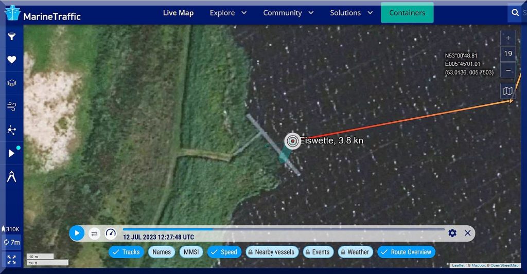The image size is (527, 274).
Task: Open My Fleets heart icon
Action: (11, 60)
